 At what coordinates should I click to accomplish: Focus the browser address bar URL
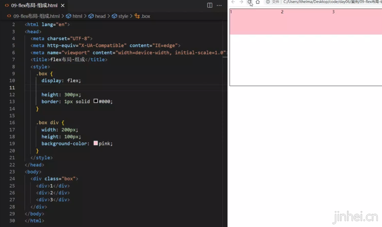[332, 2]
